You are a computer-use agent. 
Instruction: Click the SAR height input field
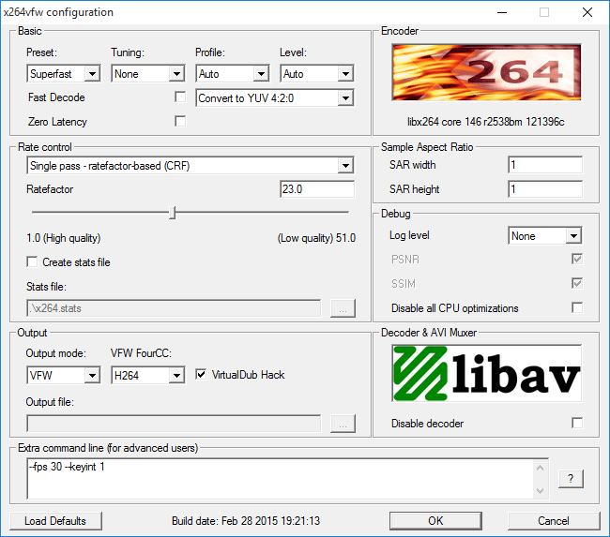545,189
